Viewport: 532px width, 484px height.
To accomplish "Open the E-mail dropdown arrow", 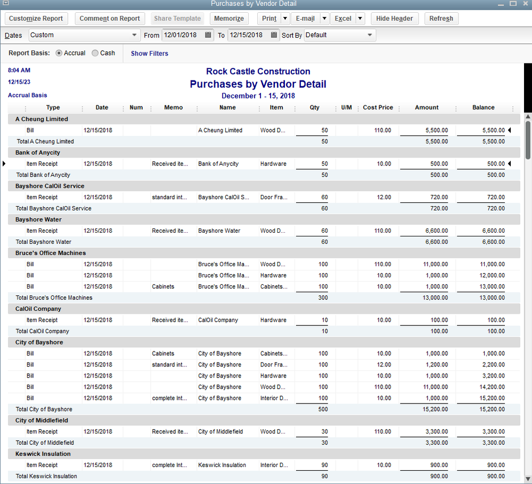I will point(324,19).
